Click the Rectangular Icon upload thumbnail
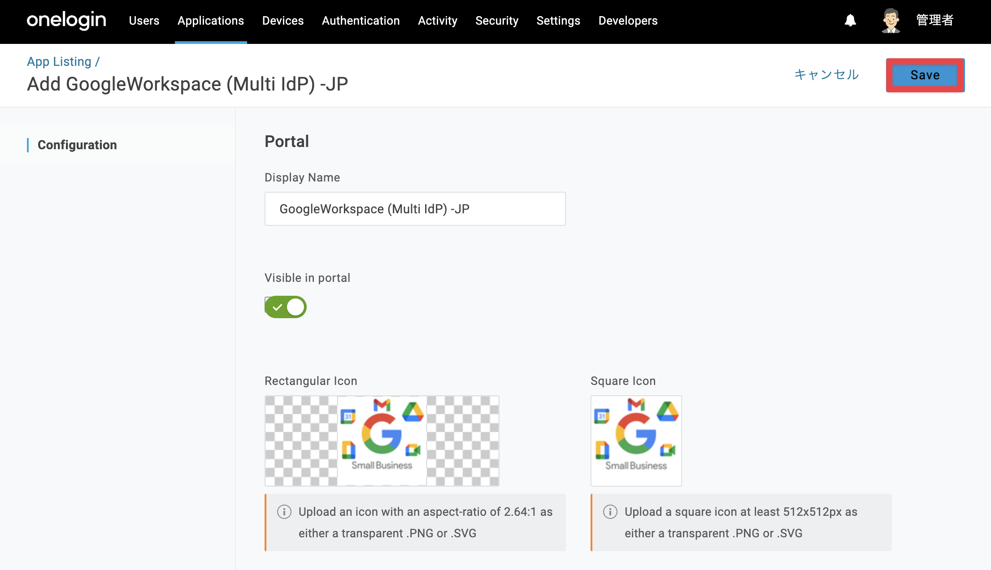The height and width of the screenshot is (570, 991). click(382, 441)
